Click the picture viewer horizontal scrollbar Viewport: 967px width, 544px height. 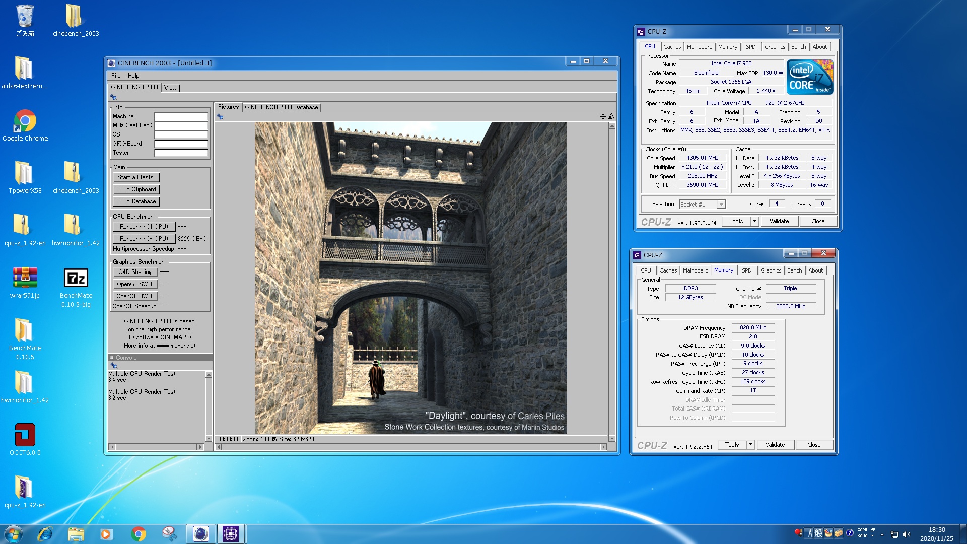point(411,447)
